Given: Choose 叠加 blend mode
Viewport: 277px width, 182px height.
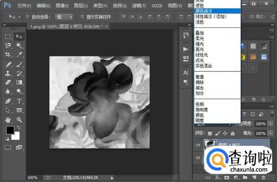Looking at the screenshot, I should point(217,33).
